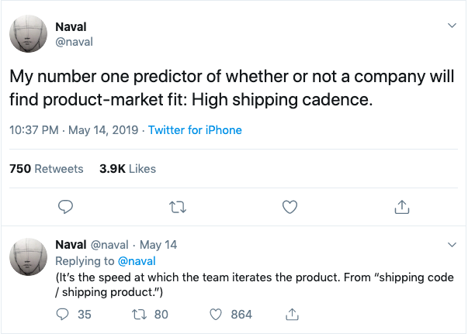Click the May 14 date on reply
Viewport: 468px width, 334px height.
158,245
